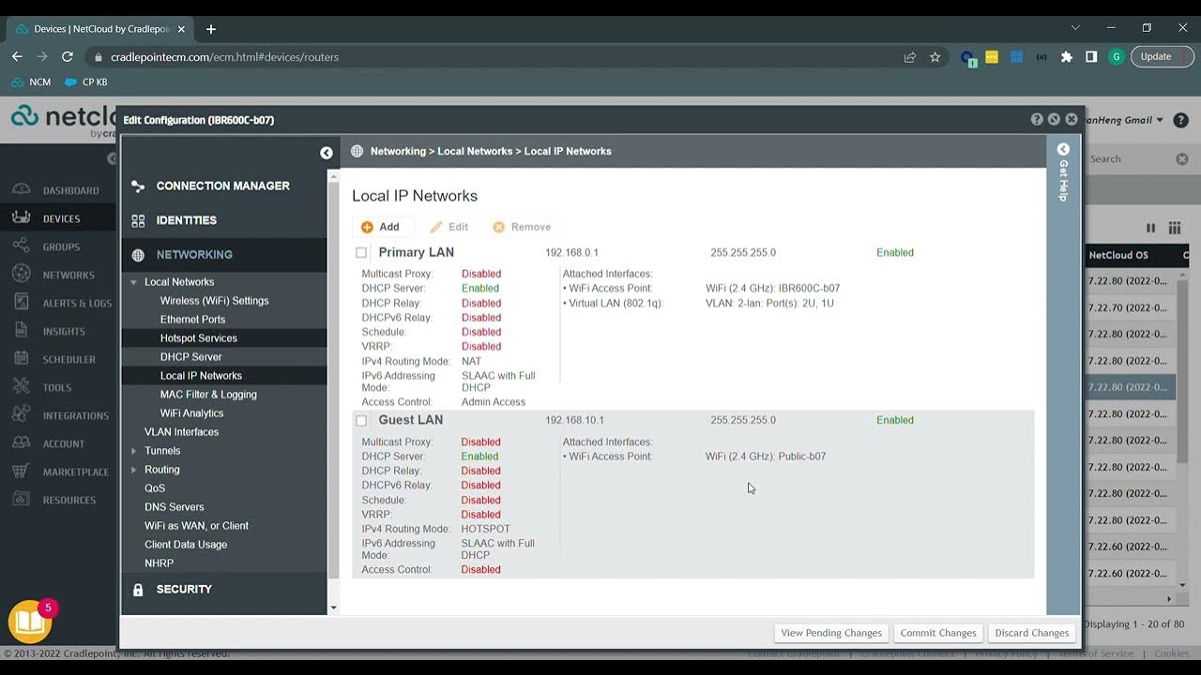1201x675 pixels.
Task: Click the Networking globe icon in sidebar
Action: (x=138, y=255)
